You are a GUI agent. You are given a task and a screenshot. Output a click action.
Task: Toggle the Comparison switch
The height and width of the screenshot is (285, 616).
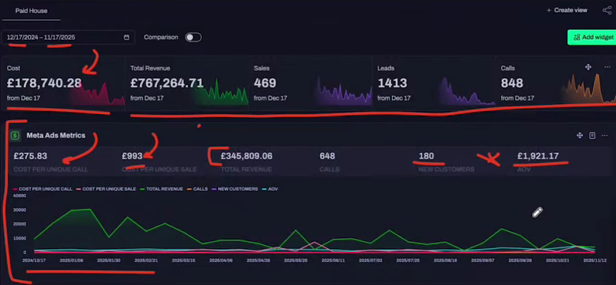(x=193, y=37)
